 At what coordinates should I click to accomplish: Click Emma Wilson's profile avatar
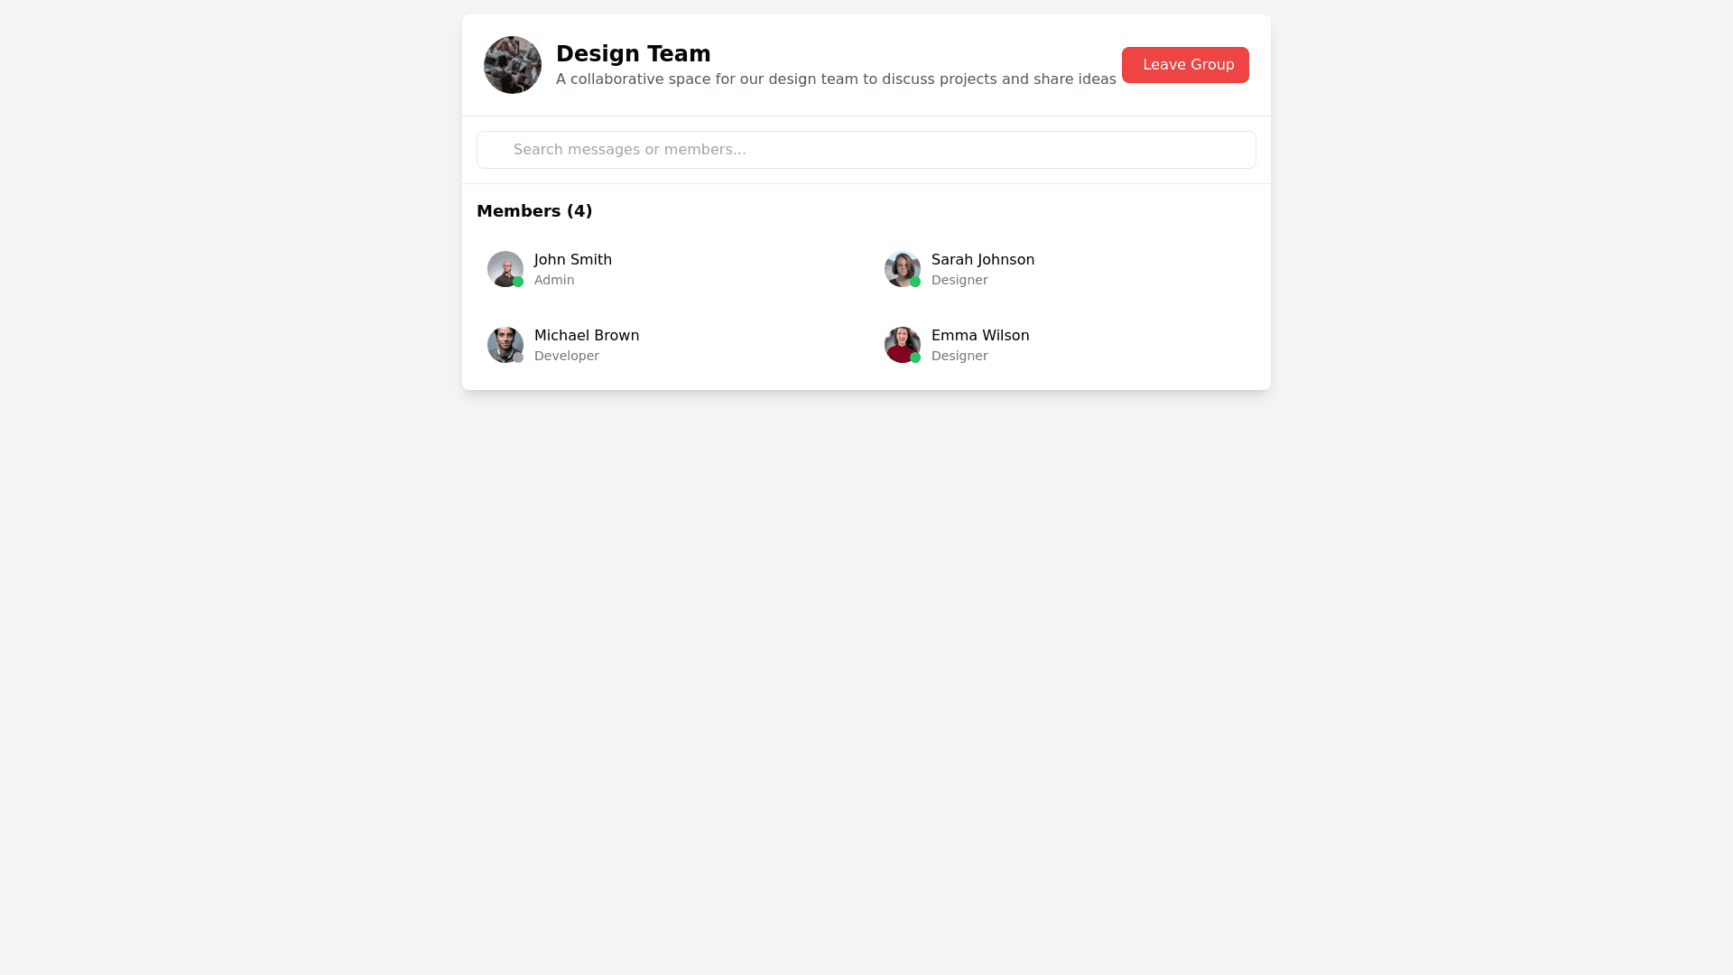pyautogui.click(x=901, y=343)
